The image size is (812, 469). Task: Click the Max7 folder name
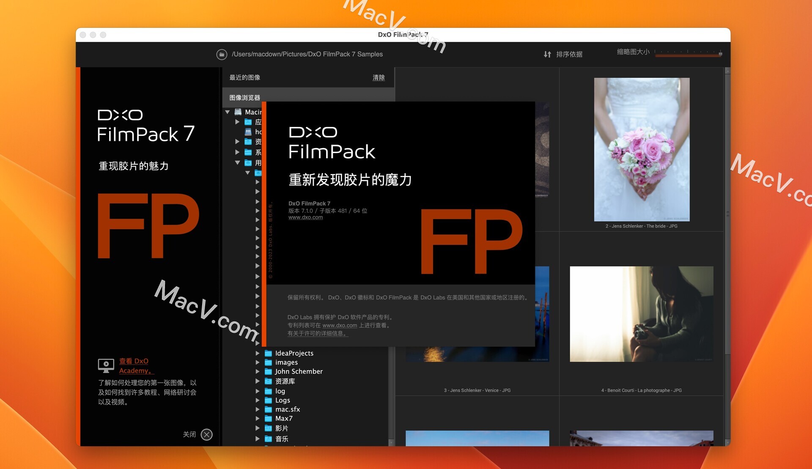[x=284, y=418]
